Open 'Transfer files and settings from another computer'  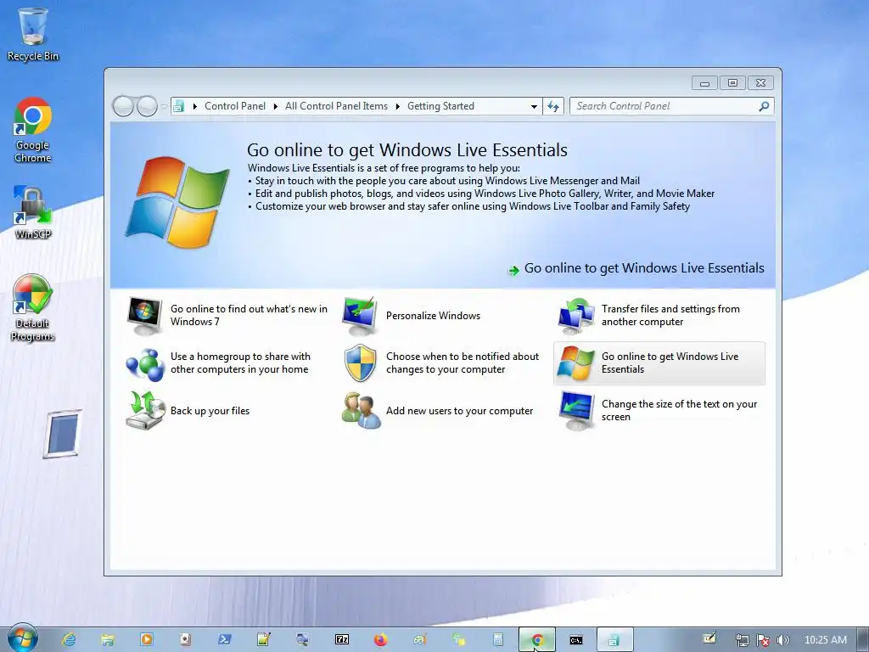coord(670,316)
